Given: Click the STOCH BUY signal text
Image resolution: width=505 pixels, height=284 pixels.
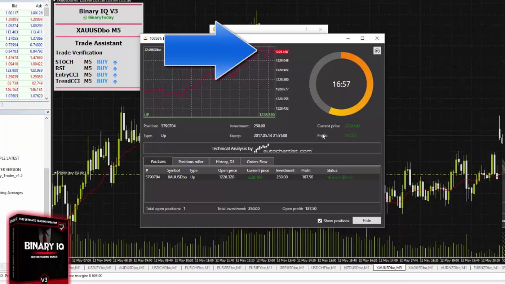Looking at the screenshot, I should (x=102, y=62).
